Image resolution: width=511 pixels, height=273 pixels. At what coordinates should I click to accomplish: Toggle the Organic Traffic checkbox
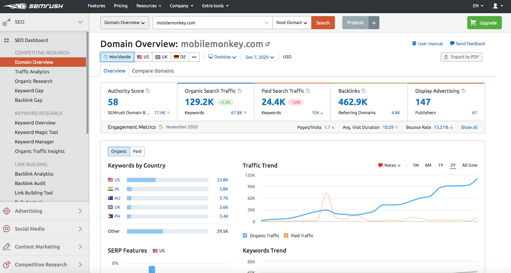coord(245,236)
